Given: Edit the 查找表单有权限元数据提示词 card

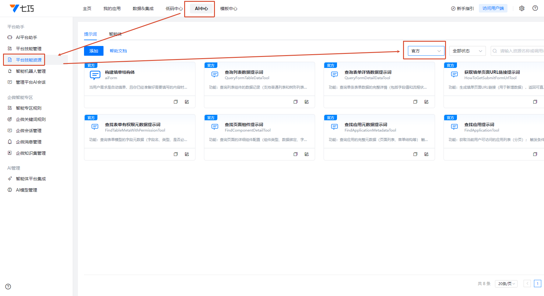Looking at the screenshot, I should [x=187, y=154].
